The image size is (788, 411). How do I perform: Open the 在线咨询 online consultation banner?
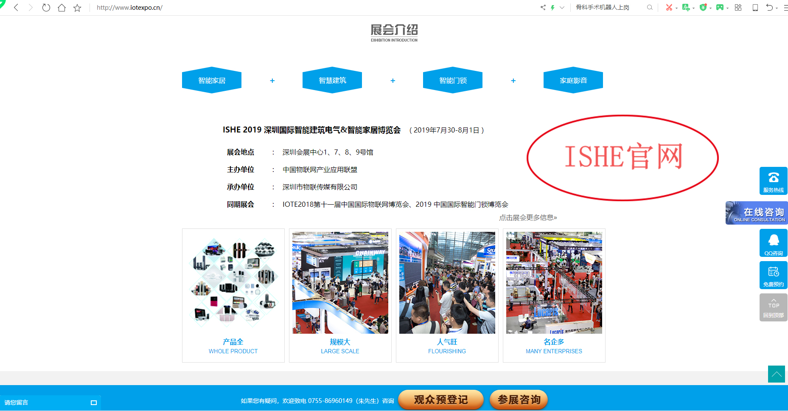757,213
